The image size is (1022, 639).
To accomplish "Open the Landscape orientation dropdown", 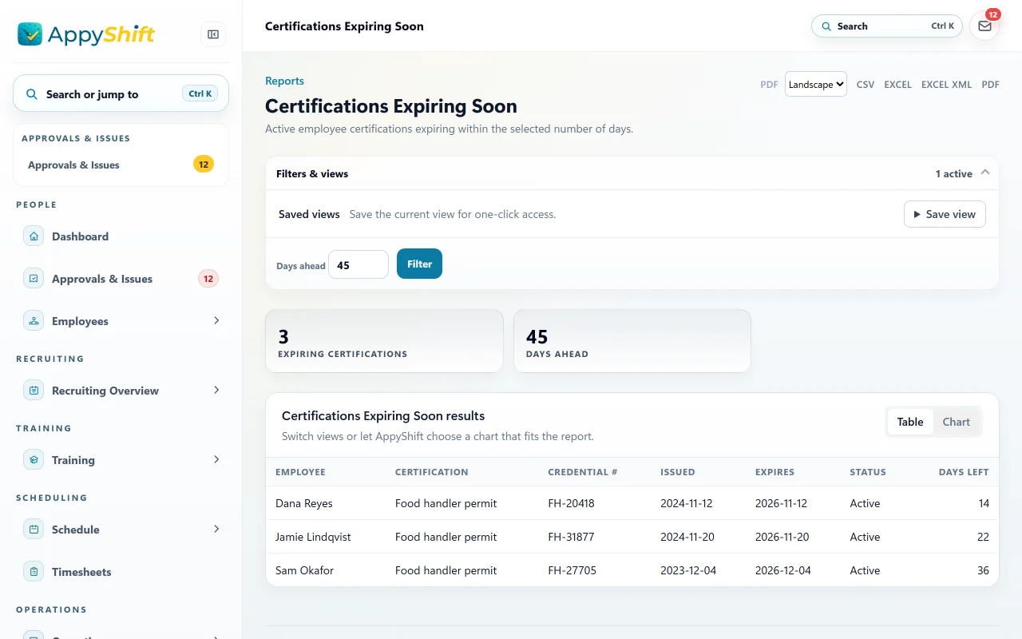I will tap(816, 84).
